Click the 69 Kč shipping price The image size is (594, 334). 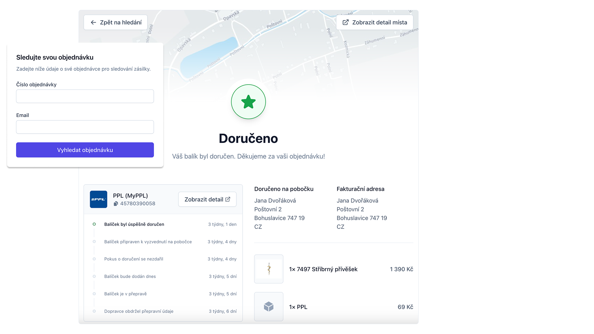[x=405, y=307]
